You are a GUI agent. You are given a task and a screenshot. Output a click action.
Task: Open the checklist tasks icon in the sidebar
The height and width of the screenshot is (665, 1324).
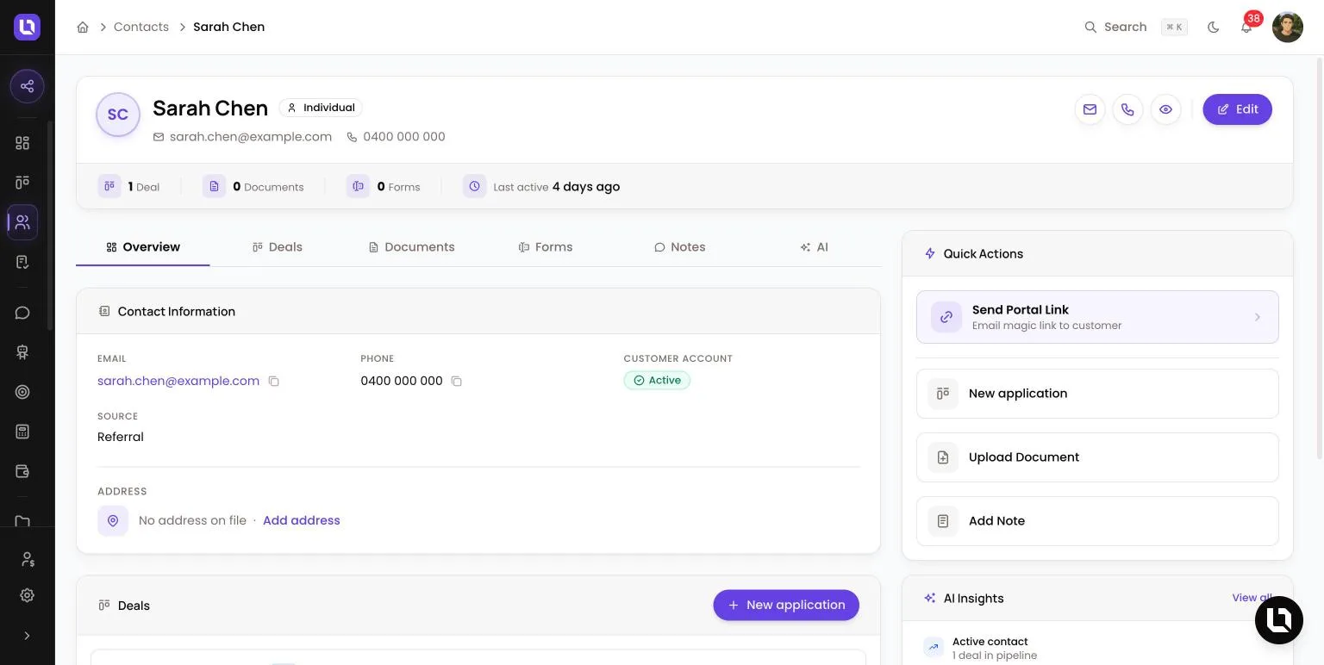coord(22,262)
